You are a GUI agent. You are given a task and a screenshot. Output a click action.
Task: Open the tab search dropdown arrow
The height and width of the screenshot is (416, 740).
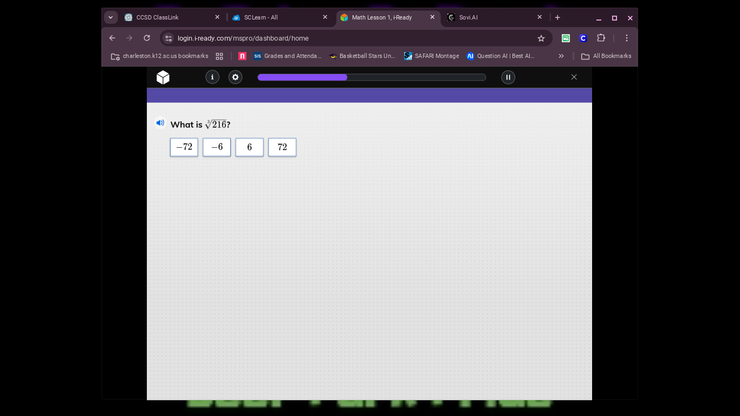[111, 17]
